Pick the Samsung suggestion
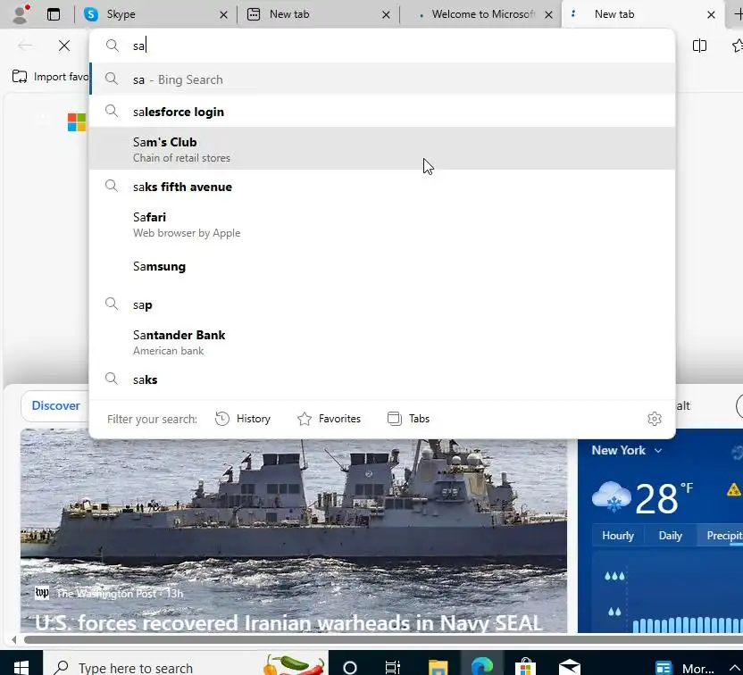Viewport: 743px width, 675px height. point(382,266)
